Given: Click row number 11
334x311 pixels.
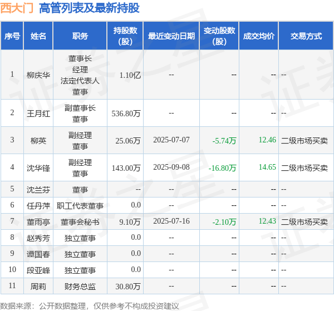Looking at the screenshot, I should coord(12,285).
